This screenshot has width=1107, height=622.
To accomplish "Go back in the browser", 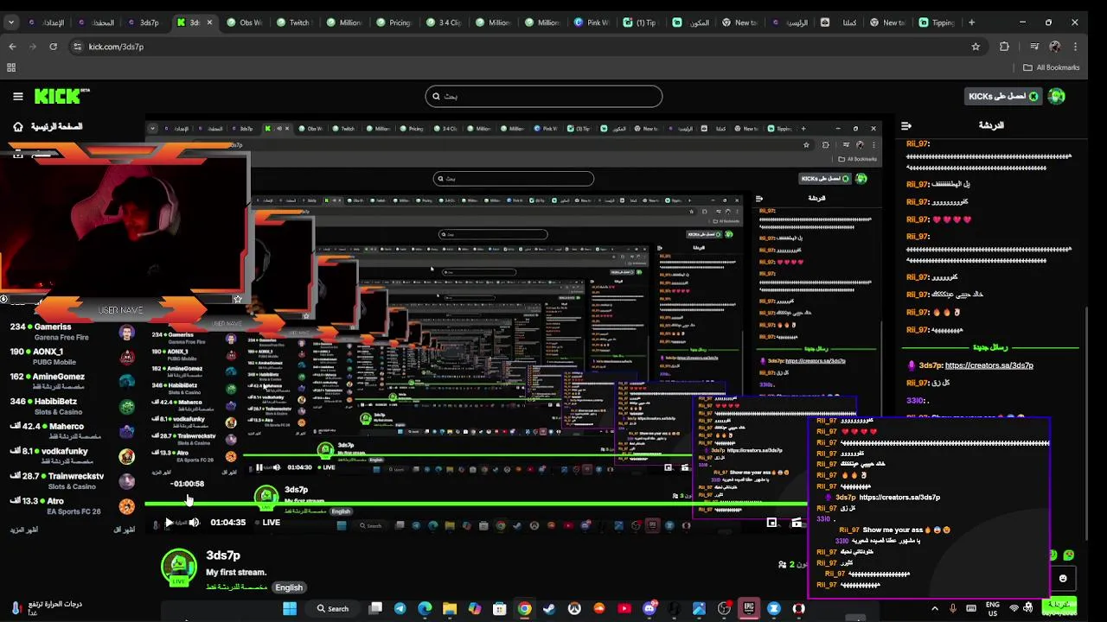I will pos(12,47).
